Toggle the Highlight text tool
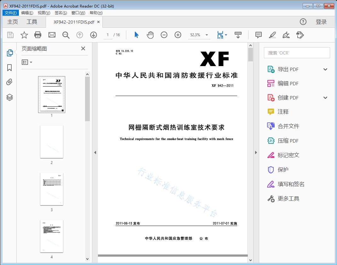The image size is (337, 265). [272, 35]
